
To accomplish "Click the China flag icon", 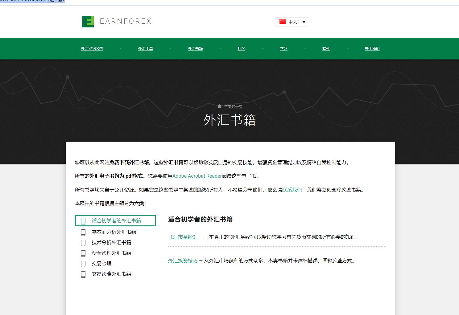I will (283, 22).
